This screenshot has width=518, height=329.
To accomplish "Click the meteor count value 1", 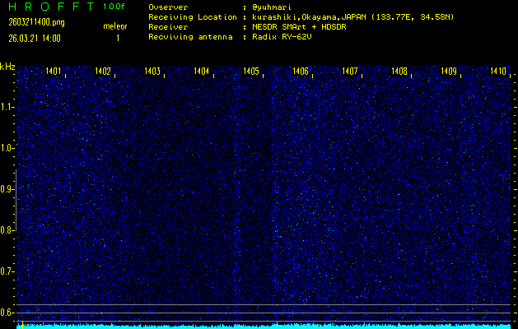I will 117,38.
